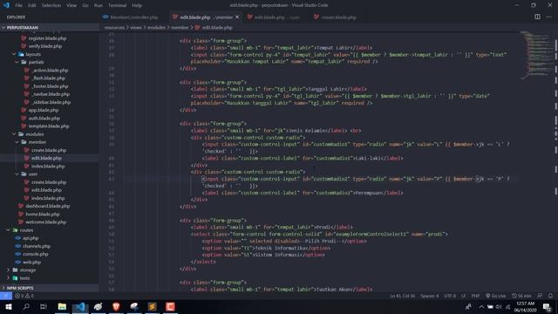Viewport: 558px width, 314px height.
Task: Click the code minimap
Action: coord(536,55)
